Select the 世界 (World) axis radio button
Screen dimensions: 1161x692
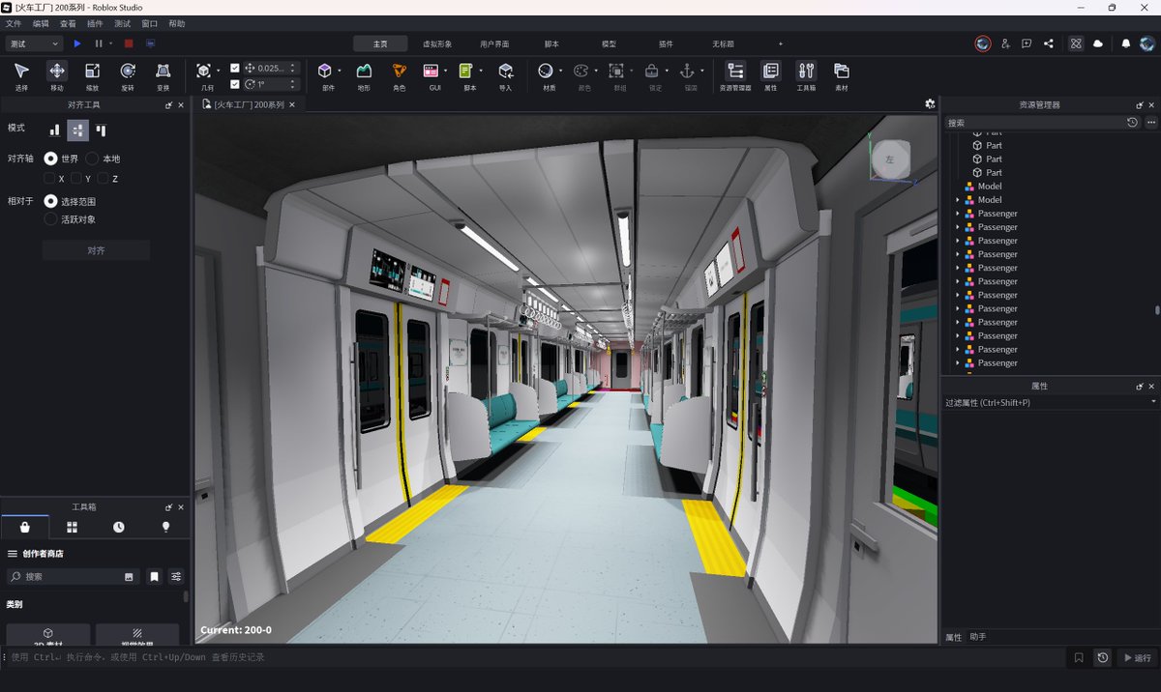click(x=50, y=159)
